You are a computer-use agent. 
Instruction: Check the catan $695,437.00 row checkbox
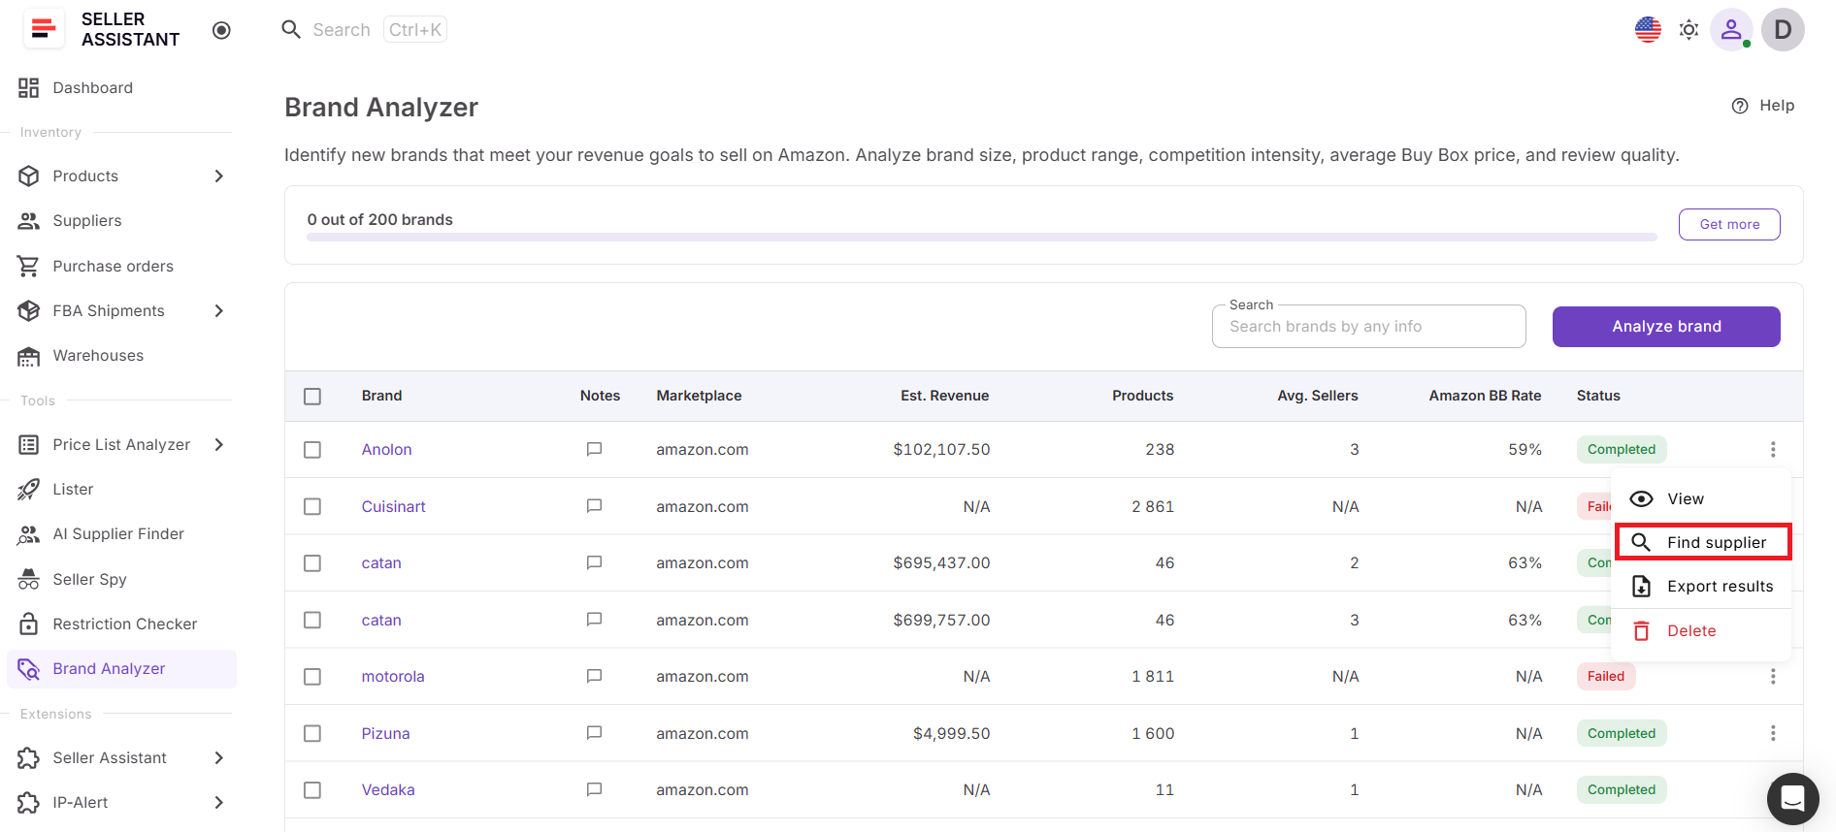pyautogui.click(x=312, y=562)
